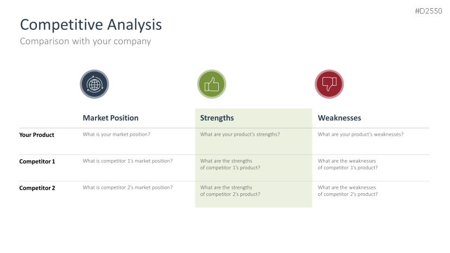The height and width of the screenshot is (253, 450).
Task: Select weaknesses of competitor 2's product cell
Action: 347,191
